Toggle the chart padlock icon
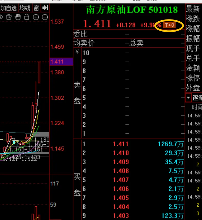This screenshot has height=220, width=202. pos(27,17)
